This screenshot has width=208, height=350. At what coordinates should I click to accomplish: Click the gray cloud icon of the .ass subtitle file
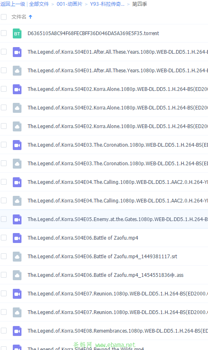[x=17, y=275]
